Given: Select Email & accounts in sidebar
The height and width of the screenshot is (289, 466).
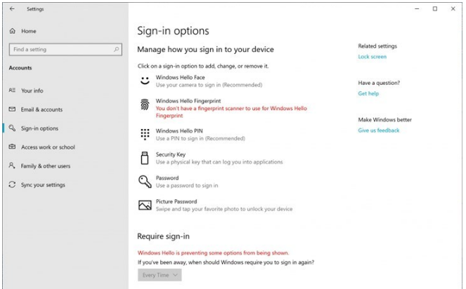Looking at the screenshot, I should [x=41, y=109].
